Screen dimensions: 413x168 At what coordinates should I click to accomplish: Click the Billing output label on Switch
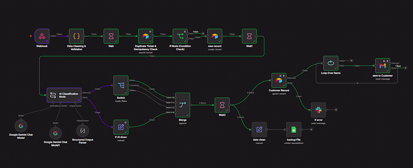[133, 90]
